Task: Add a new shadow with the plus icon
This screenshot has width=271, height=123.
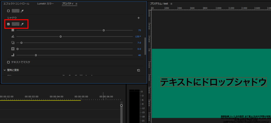Action: (138, 18)
